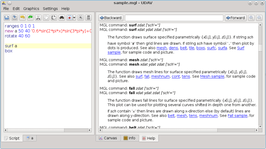Click the 'ranges 0 1 0 1' line

point(48,26)
